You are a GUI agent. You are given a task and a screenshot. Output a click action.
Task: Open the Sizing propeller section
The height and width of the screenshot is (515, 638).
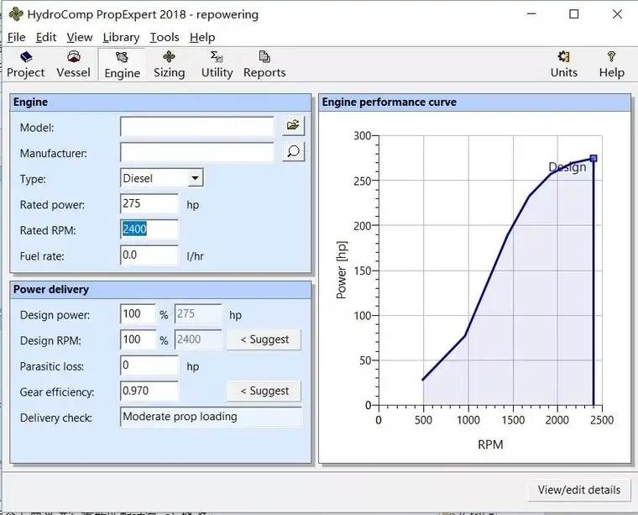point(170,65)
